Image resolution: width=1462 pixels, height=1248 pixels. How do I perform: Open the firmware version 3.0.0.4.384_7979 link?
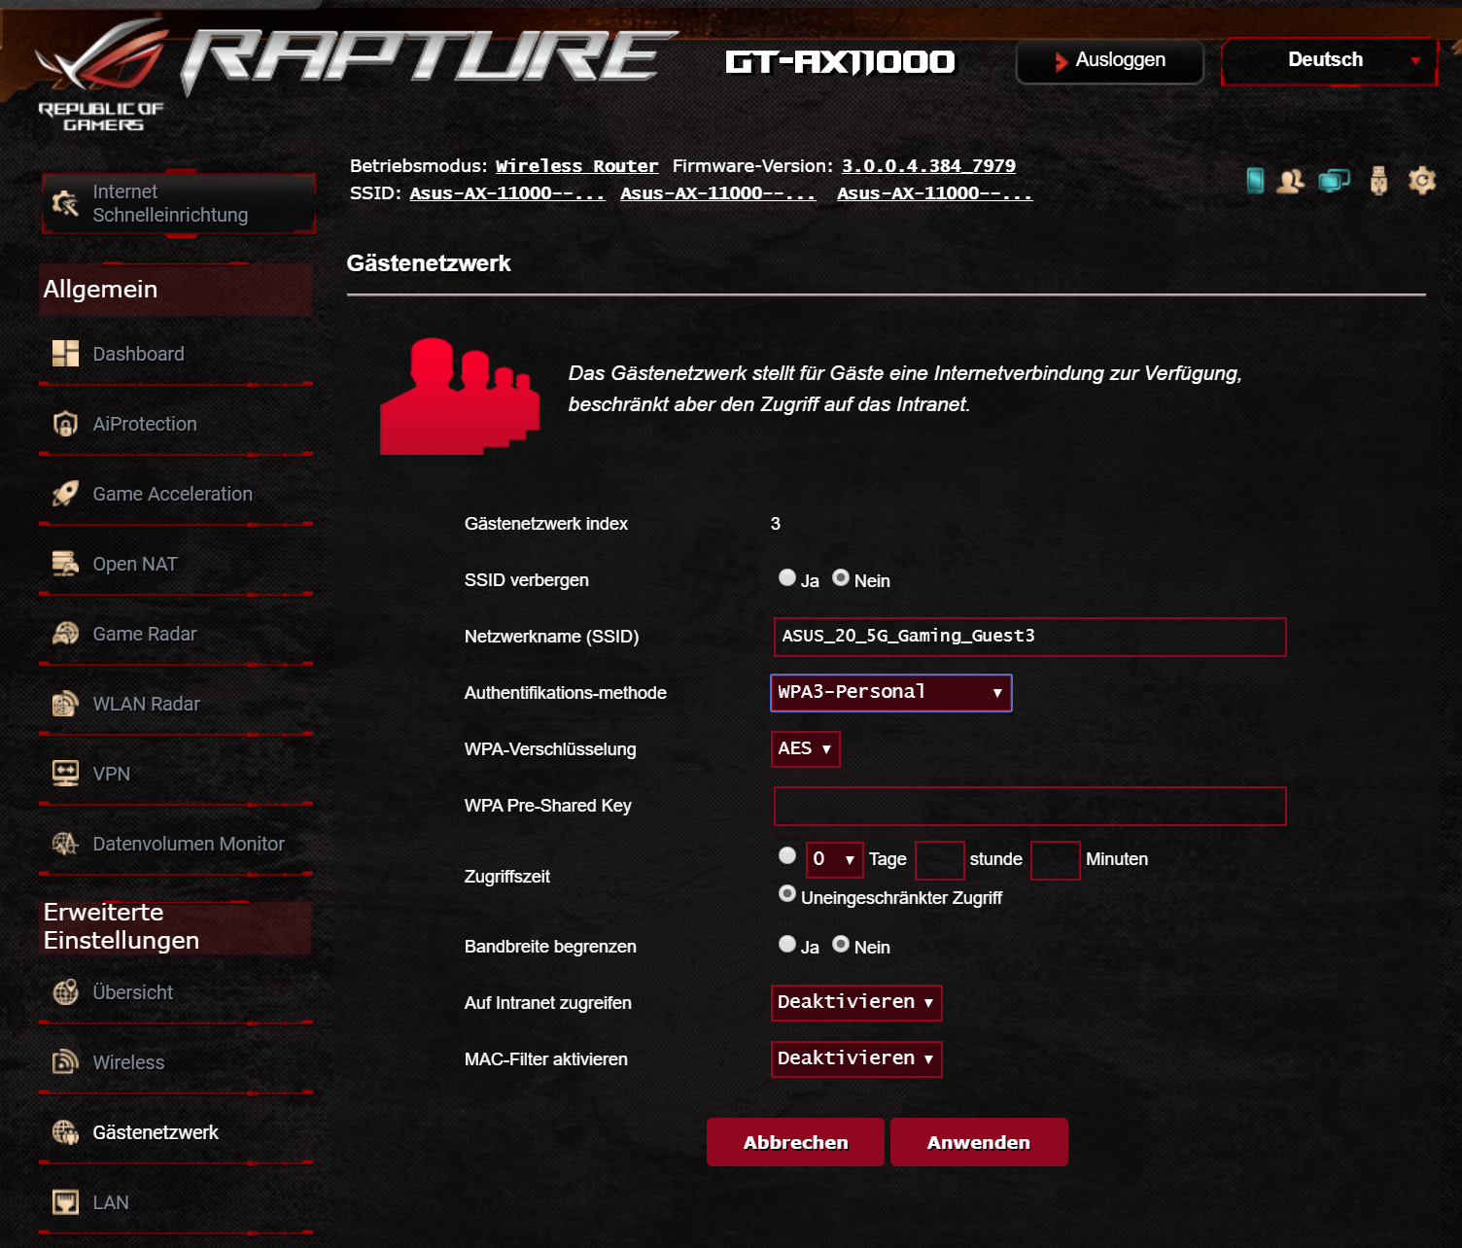pyautogui.click(x=928, y=166)
